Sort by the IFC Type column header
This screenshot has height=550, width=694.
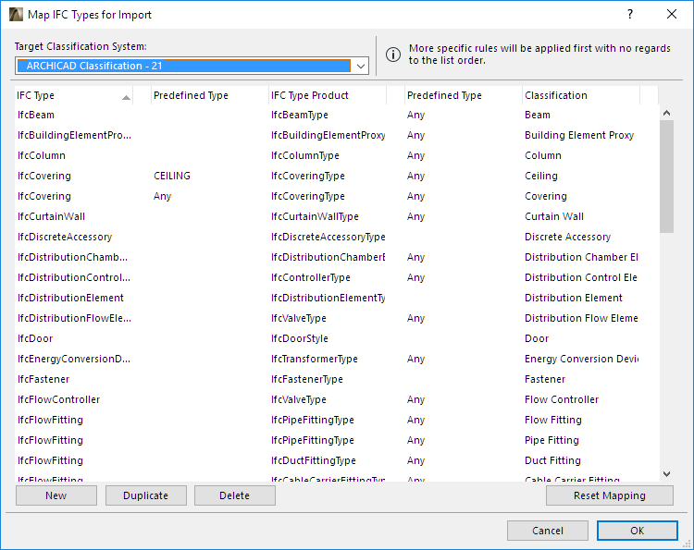(x=74, y=95)
